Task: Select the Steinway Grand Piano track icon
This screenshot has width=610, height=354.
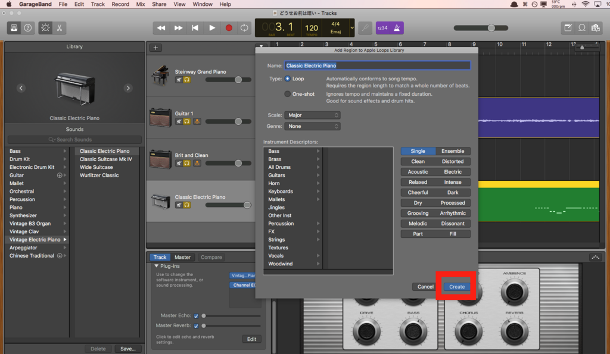Action: pos(160,76)
